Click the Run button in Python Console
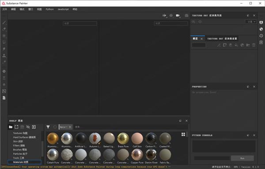Image resolution: width=265 pixels, height=169 pixels. click(x=242, y=158)
